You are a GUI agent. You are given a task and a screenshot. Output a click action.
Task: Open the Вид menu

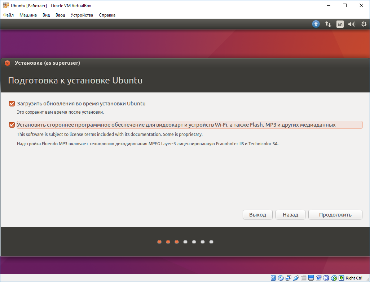click(46, 15)
